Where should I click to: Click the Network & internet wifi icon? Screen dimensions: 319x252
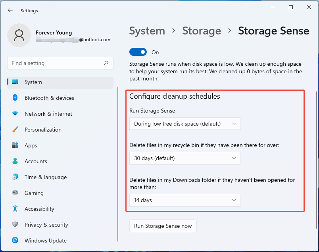pos(15,114)
